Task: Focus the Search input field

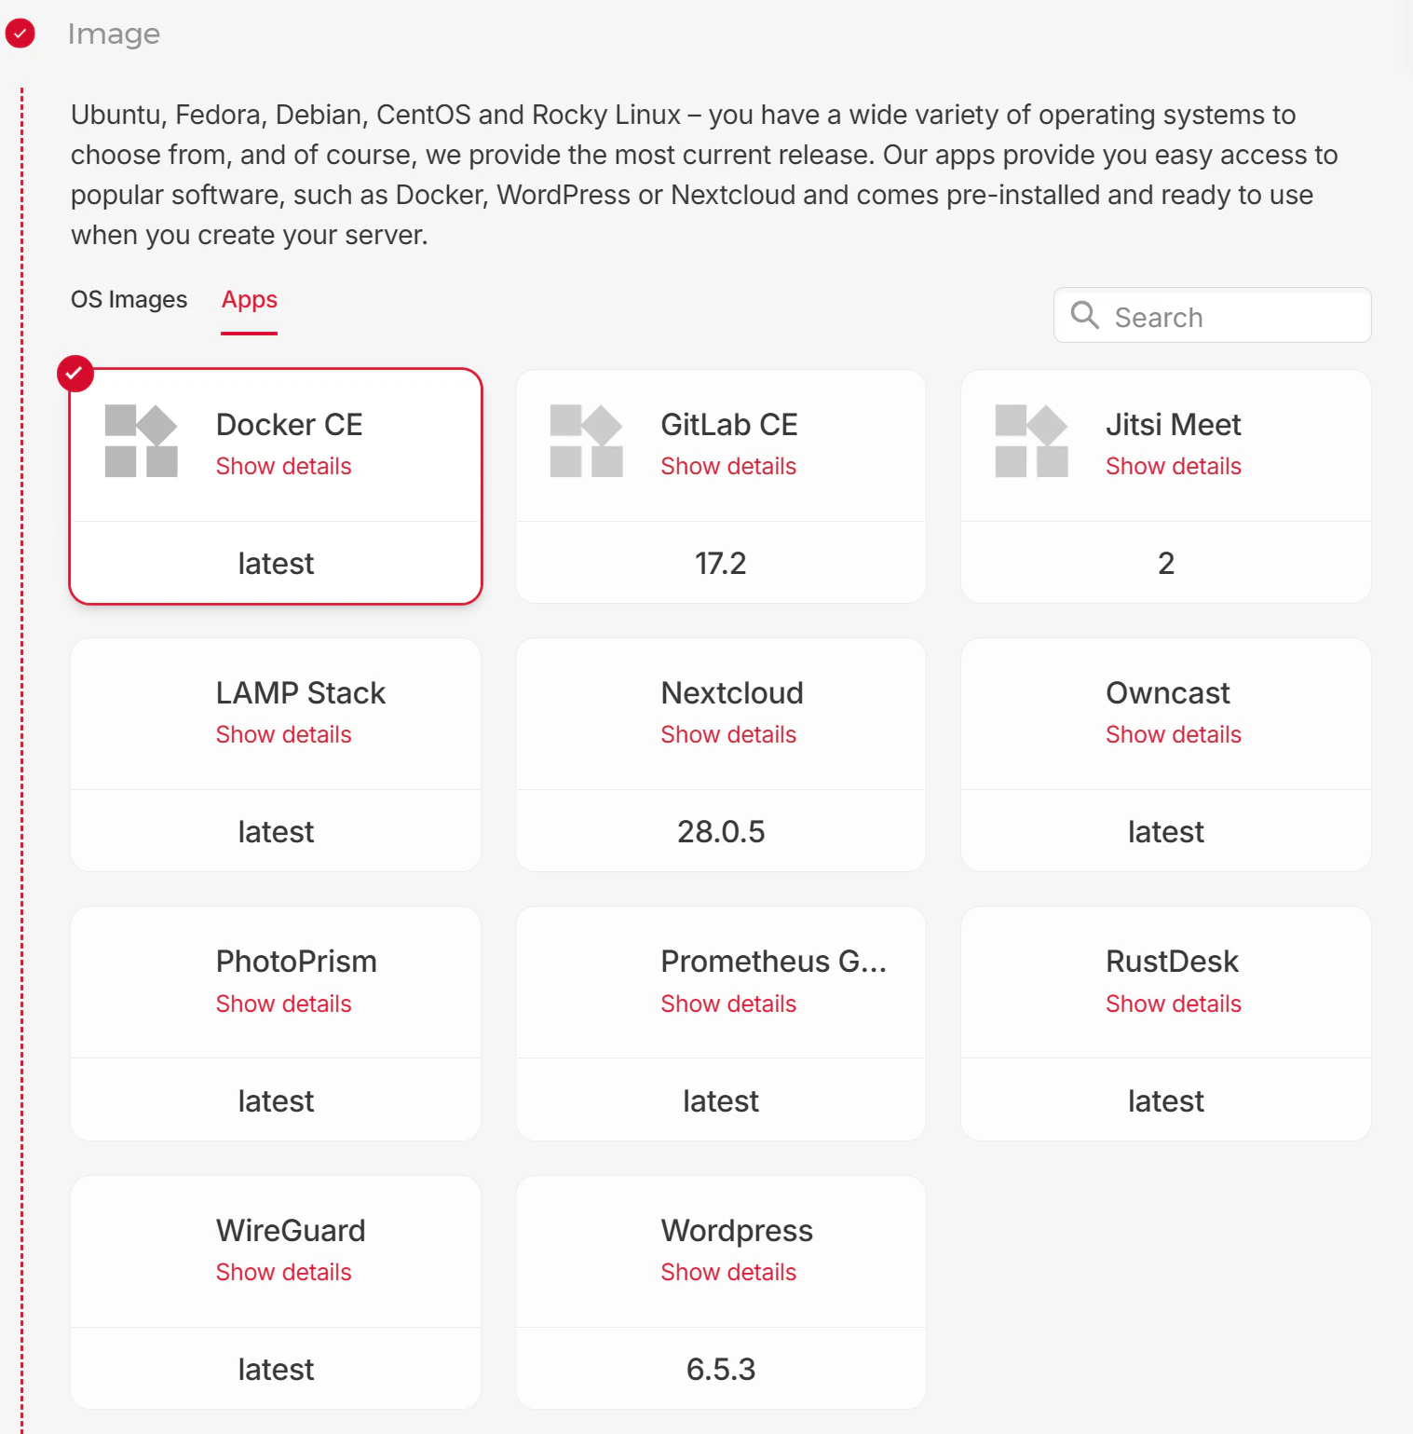Action: [x=1212, y=316]
